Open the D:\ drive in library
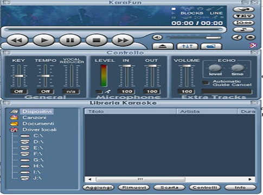The height and width of the screenshot is (195, 263). [x=39, y=142]
